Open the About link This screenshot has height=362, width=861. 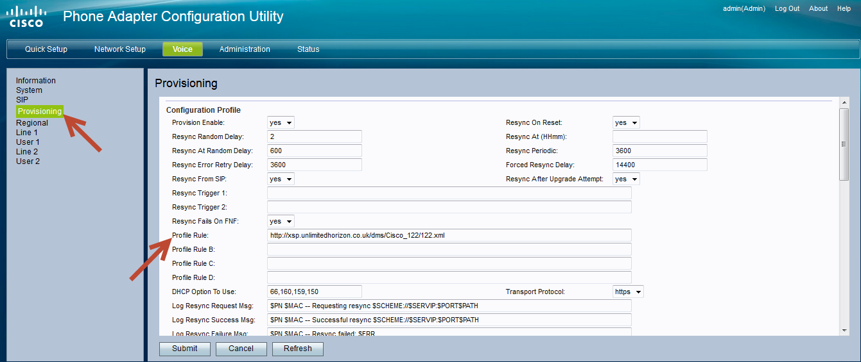coord(818,9)
